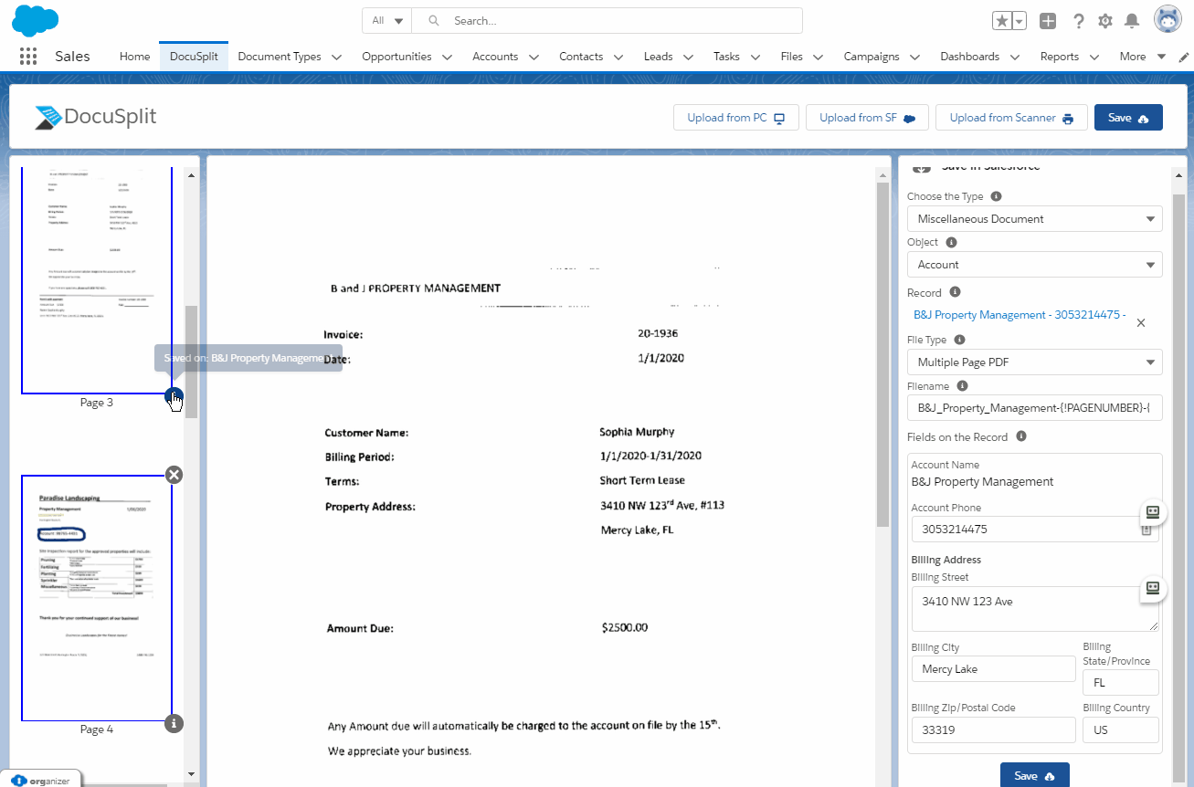Edit the Billing Street text area
The width and height of the screenshot is (1194, 787).
(1034, 609)
